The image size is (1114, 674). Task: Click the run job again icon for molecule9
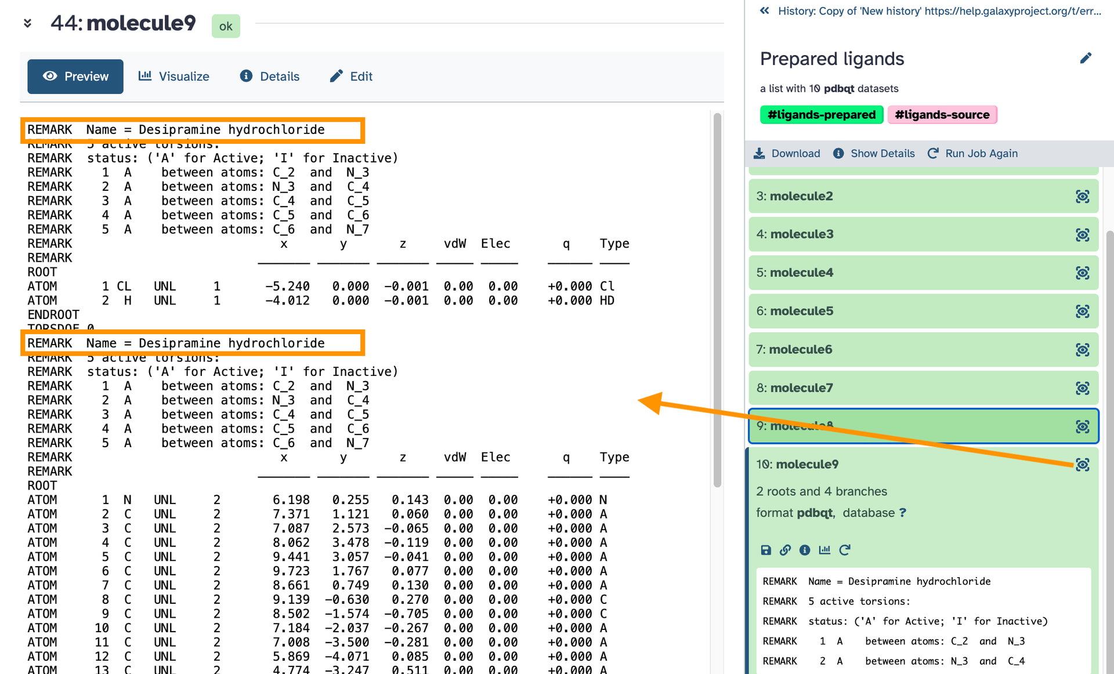845,550
